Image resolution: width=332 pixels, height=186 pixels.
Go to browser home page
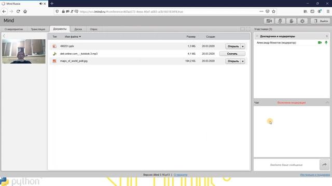pyautogui.click(x=25, y=11)
